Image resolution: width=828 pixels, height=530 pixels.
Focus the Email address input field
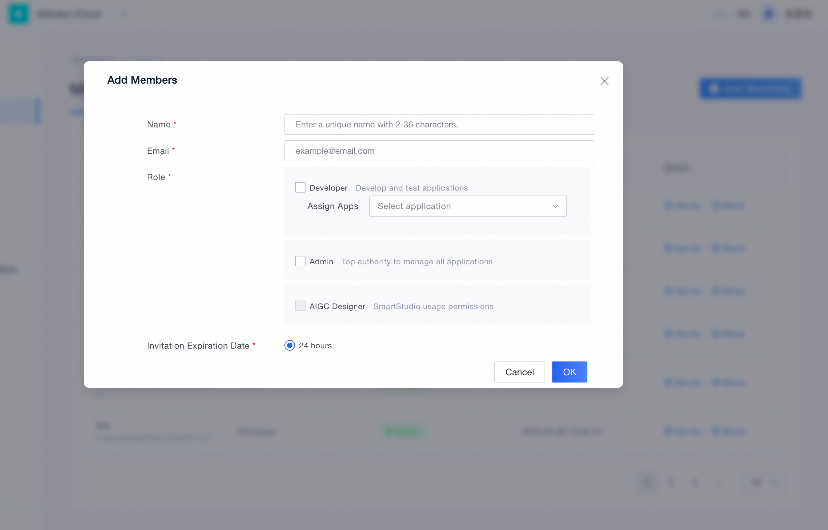(x=439, y=151)
